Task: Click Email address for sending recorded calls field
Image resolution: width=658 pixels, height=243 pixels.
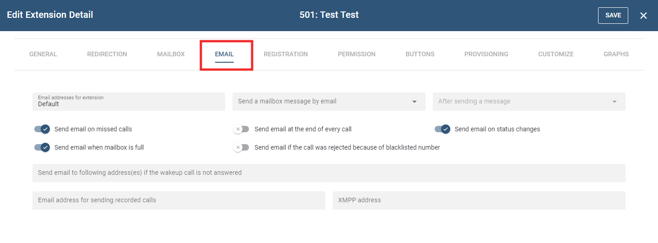Action: tap(178, 200)
